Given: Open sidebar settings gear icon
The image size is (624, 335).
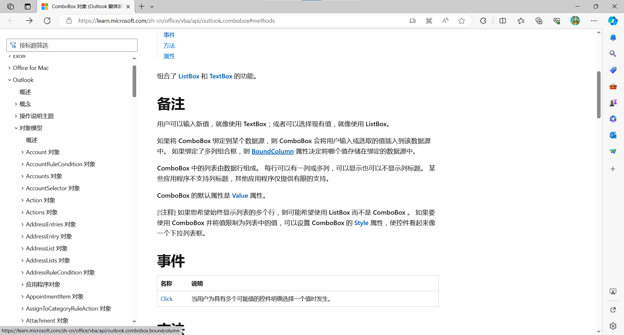Looking at the screenshot, I should click(613, 326).
